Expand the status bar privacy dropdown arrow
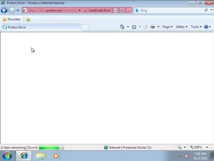 click(x=185, y=147)
